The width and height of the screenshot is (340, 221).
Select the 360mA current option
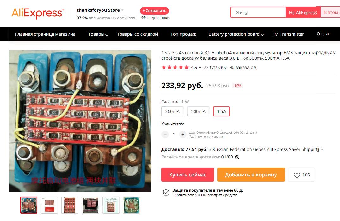pos(172,111)
